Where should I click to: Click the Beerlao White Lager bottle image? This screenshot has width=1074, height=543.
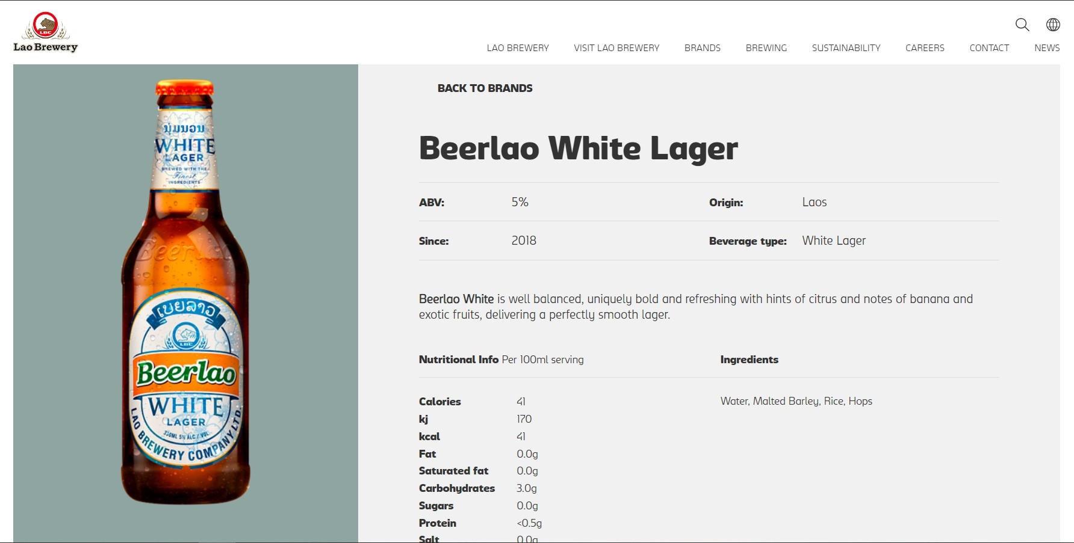[x=185, y=292]
